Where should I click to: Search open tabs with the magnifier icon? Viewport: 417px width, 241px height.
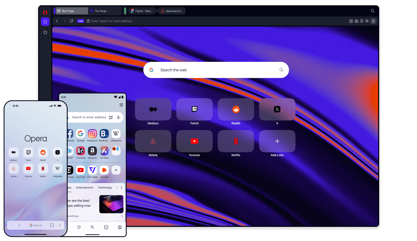[372, 11]
